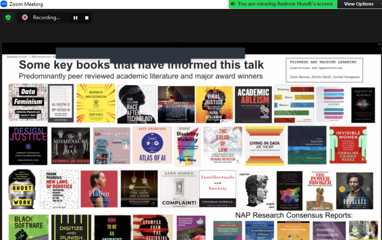Click the 'Zoom Meeting' window title
The image size is (382, 240).
[26, 4]
